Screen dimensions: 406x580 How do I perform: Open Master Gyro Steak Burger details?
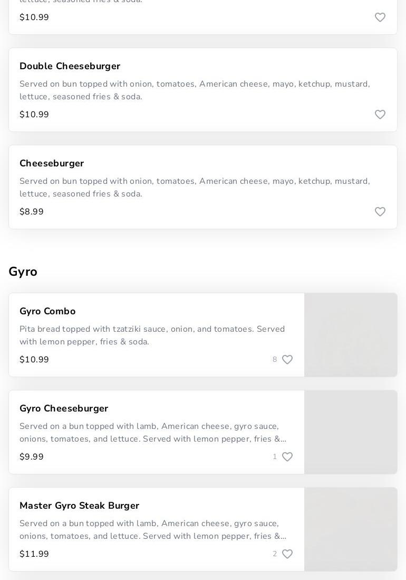[79, 506]
